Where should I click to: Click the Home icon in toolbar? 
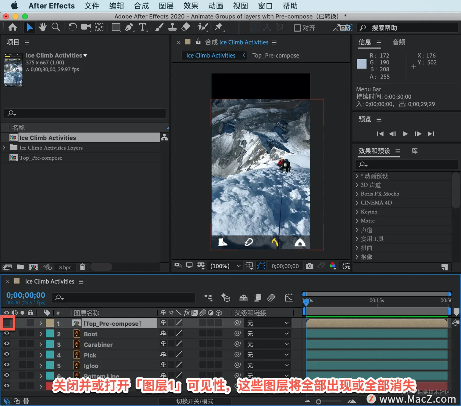tap(13, 27)
